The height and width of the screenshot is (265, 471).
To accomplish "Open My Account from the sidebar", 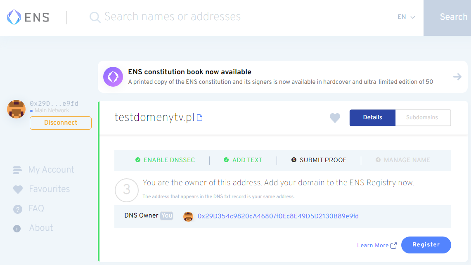I will tap(51, 170).
